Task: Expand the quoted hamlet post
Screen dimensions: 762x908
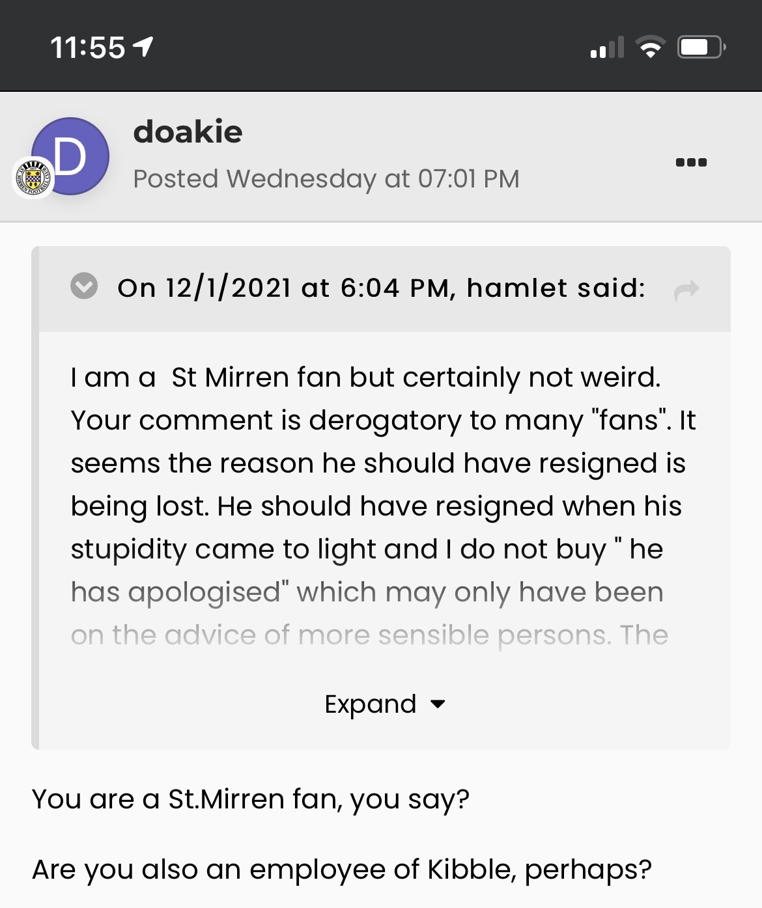Action: click(x=384, y=704)
